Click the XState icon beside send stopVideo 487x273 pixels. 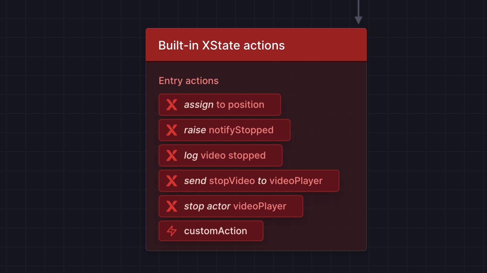click(x=172, y=181)
